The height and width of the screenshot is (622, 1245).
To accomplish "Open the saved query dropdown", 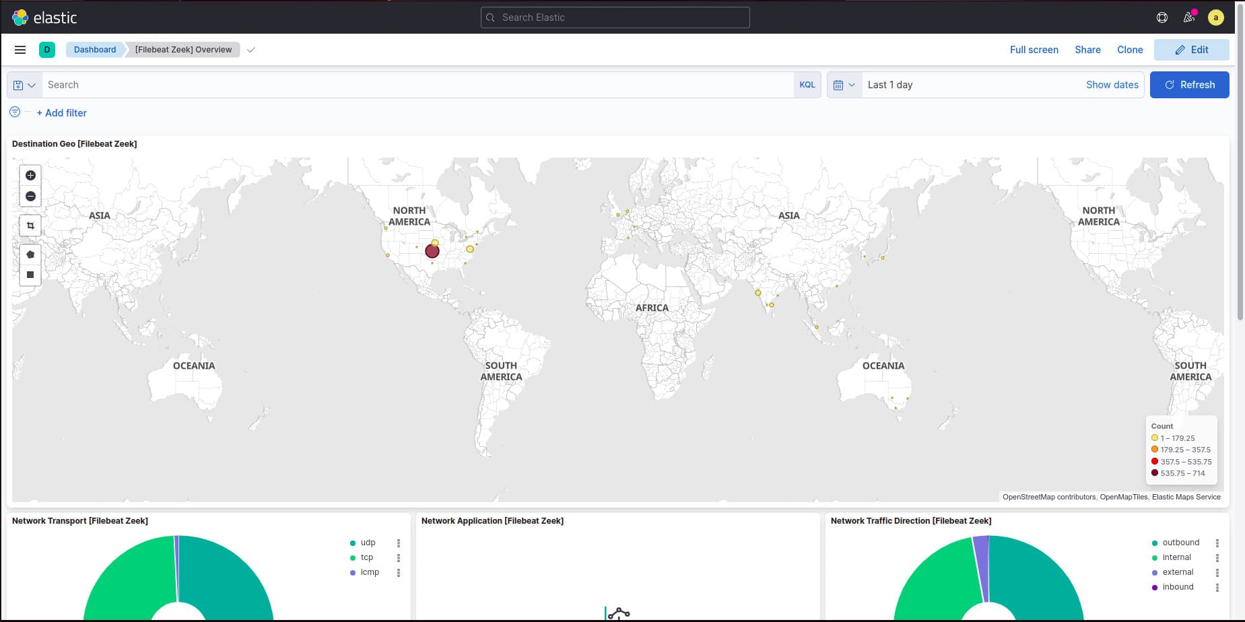I will tap(24, 85).
